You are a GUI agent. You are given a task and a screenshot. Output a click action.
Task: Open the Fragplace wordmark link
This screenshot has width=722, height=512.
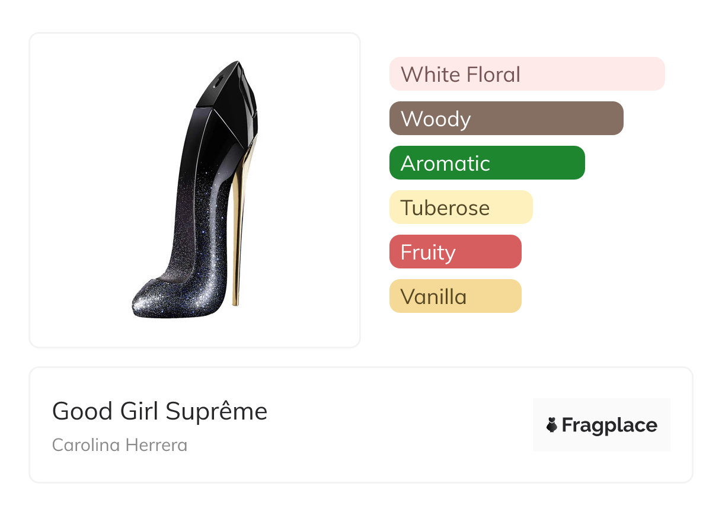click(609, 425)
